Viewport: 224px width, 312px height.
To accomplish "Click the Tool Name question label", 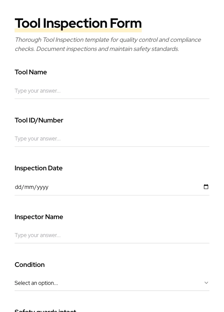I will pos(31,72).
